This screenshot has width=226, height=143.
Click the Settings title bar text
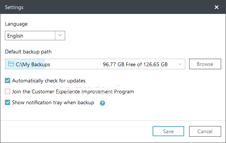coord(14,8)
